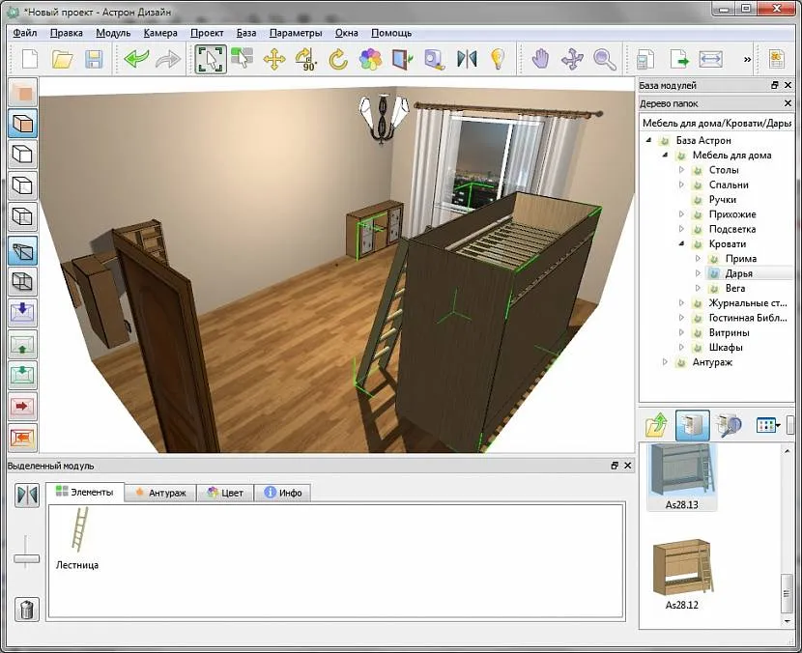Collapse the Кровати folder node
The width and height of the screenshot is (802, 653).
681,244
